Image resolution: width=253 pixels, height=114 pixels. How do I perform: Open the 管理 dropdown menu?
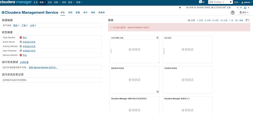click(x=79, y=3)
